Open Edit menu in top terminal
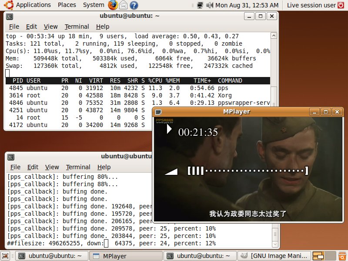348x261 pixels. tap(31, 27)
